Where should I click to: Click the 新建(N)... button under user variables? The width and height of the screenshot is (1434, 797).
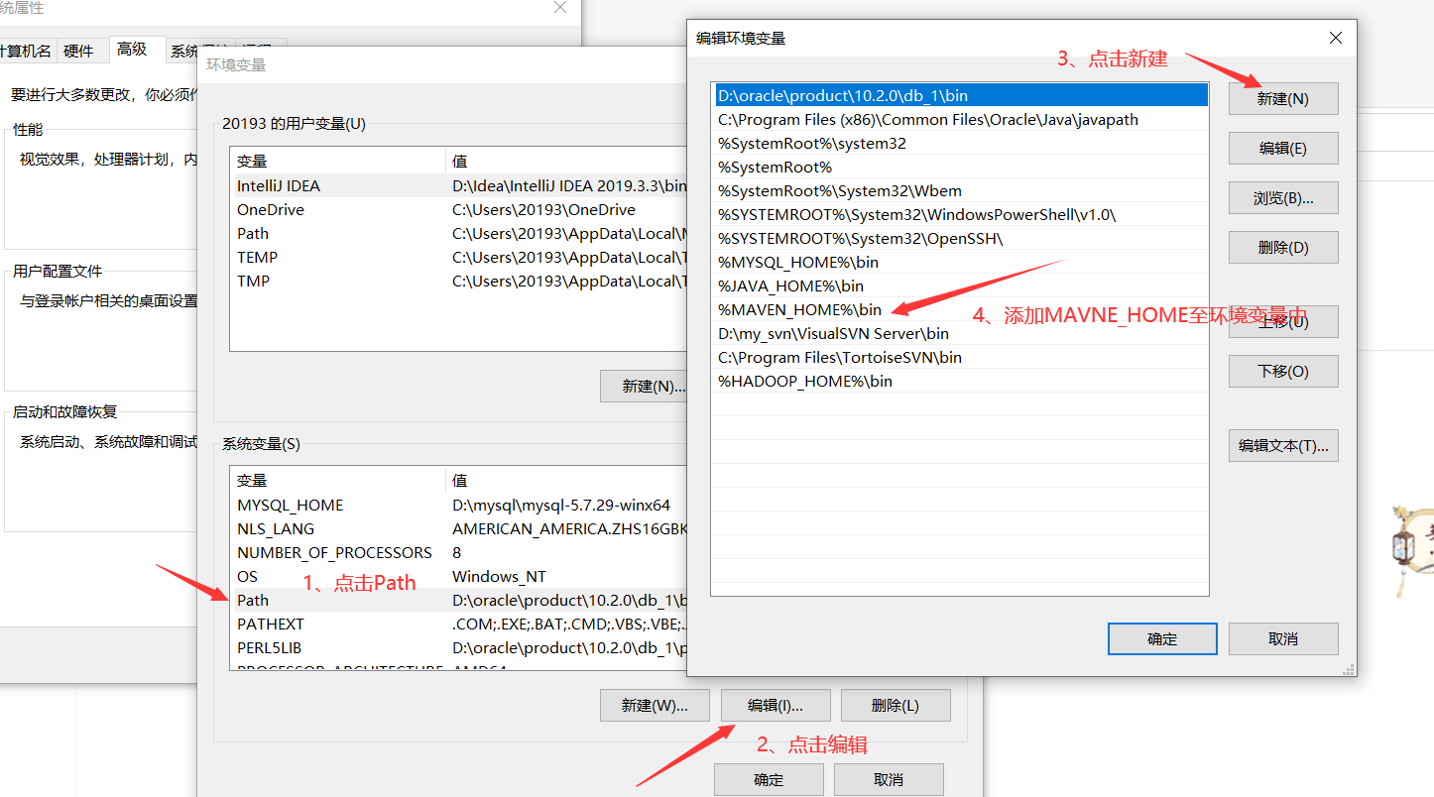[x=644, y=387]
